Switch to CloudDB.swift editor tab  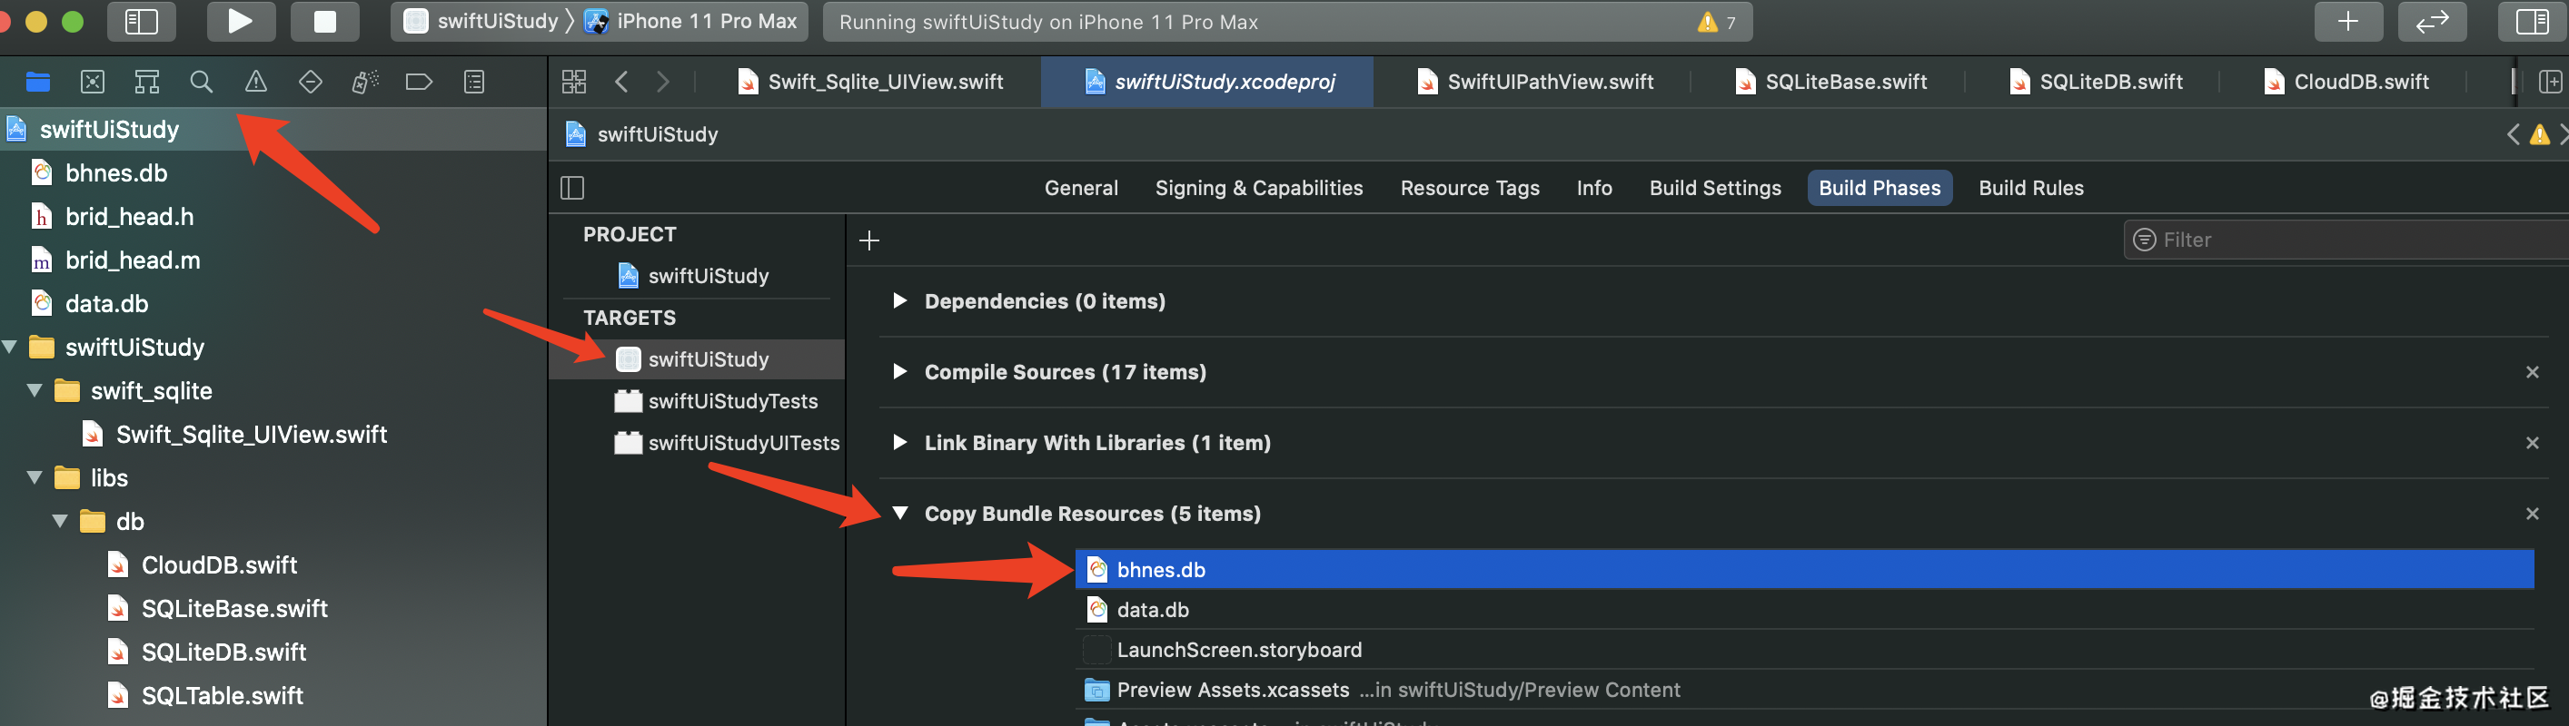point(2346,82)
